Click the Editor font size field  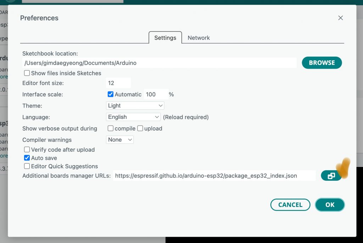(x=118, y=83)
